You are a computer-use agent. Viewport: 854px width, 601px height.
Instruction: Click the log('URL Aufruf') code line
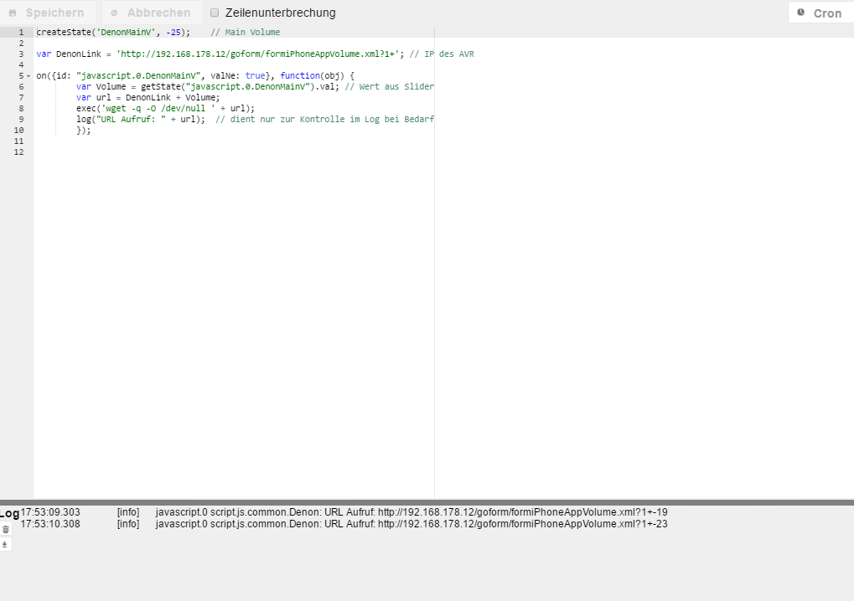[x=141, y=119]
